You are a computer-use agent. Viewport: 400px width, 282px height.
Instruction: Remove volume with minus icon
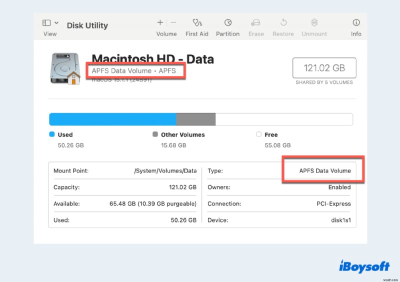(173, 22)
